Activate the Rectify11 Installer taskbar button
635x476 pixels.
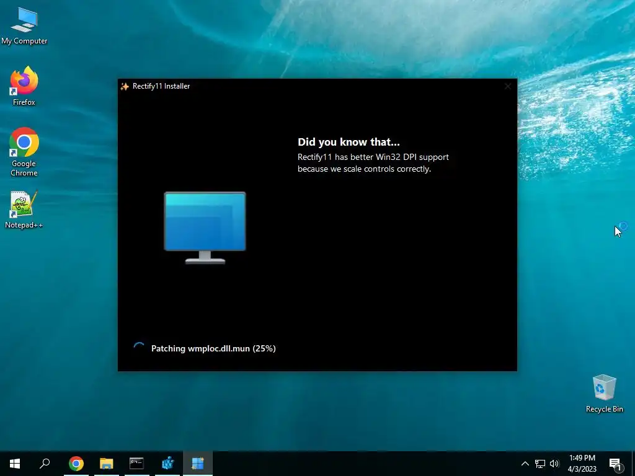[198, 464]
